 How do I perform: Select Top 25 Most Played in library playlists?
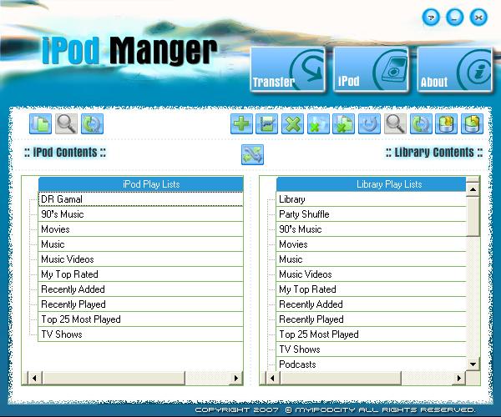[x=372, y=334]
